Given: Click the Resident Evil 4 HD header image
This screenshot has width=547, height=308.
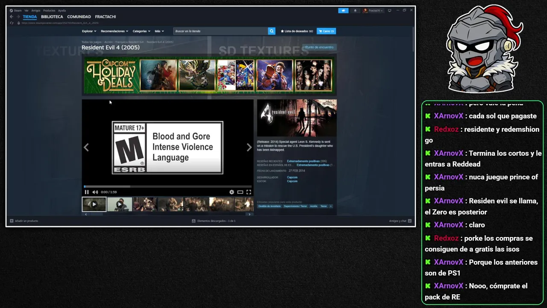Looking at the screenshot, I should pyautogui.click(x=297, y=118).
